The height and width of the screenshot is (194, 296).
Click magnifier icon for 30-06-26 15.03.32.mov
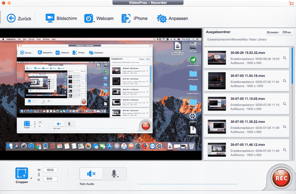pos(285,58)
